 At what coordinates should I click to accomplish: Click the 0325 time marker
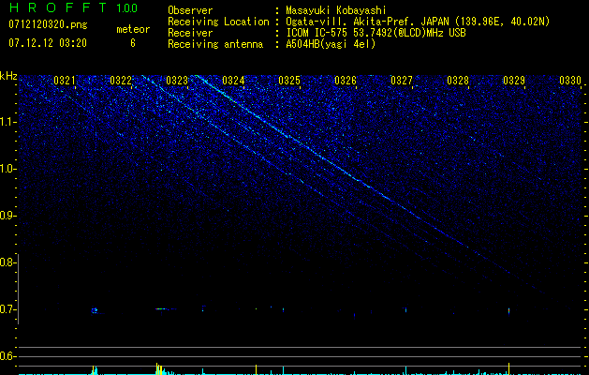[289, 81]
